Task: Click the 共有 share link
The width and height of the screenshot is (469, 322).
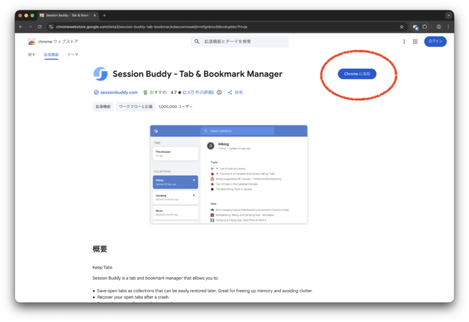Action: click(x=235, y=92)
